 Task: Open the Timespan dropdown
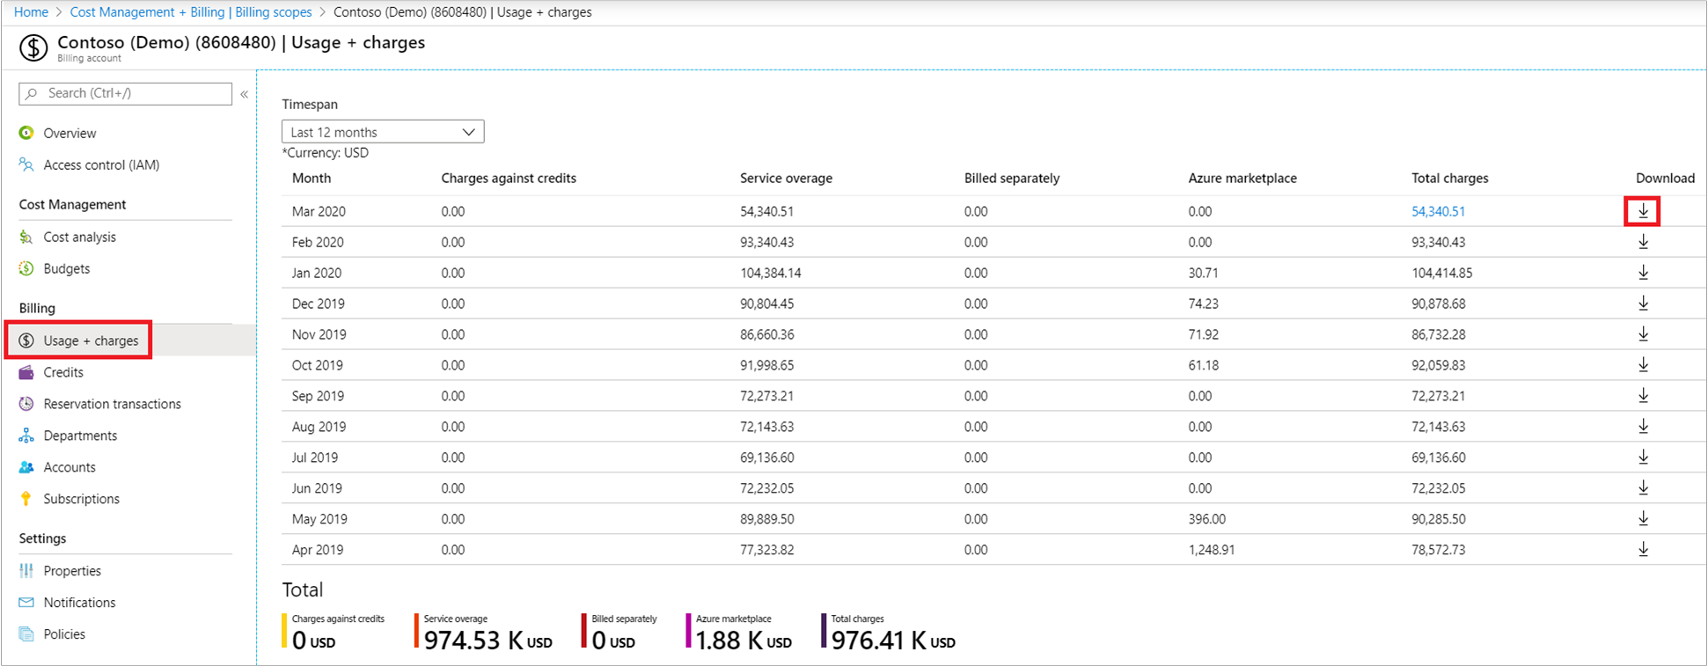pyautogui.click(x=382, y=132)
